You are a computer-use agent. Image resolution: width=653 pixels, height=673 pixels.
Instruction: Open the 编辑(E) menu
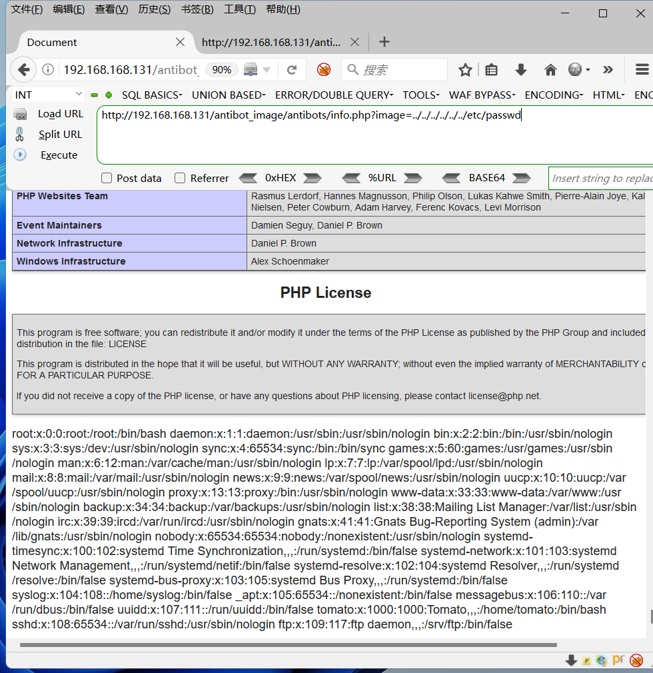[x=69, y=9]
